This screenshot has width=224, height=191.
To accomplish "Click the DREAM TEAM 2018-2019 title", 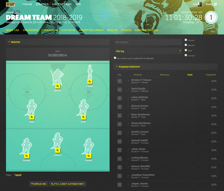I will point(44,17).
